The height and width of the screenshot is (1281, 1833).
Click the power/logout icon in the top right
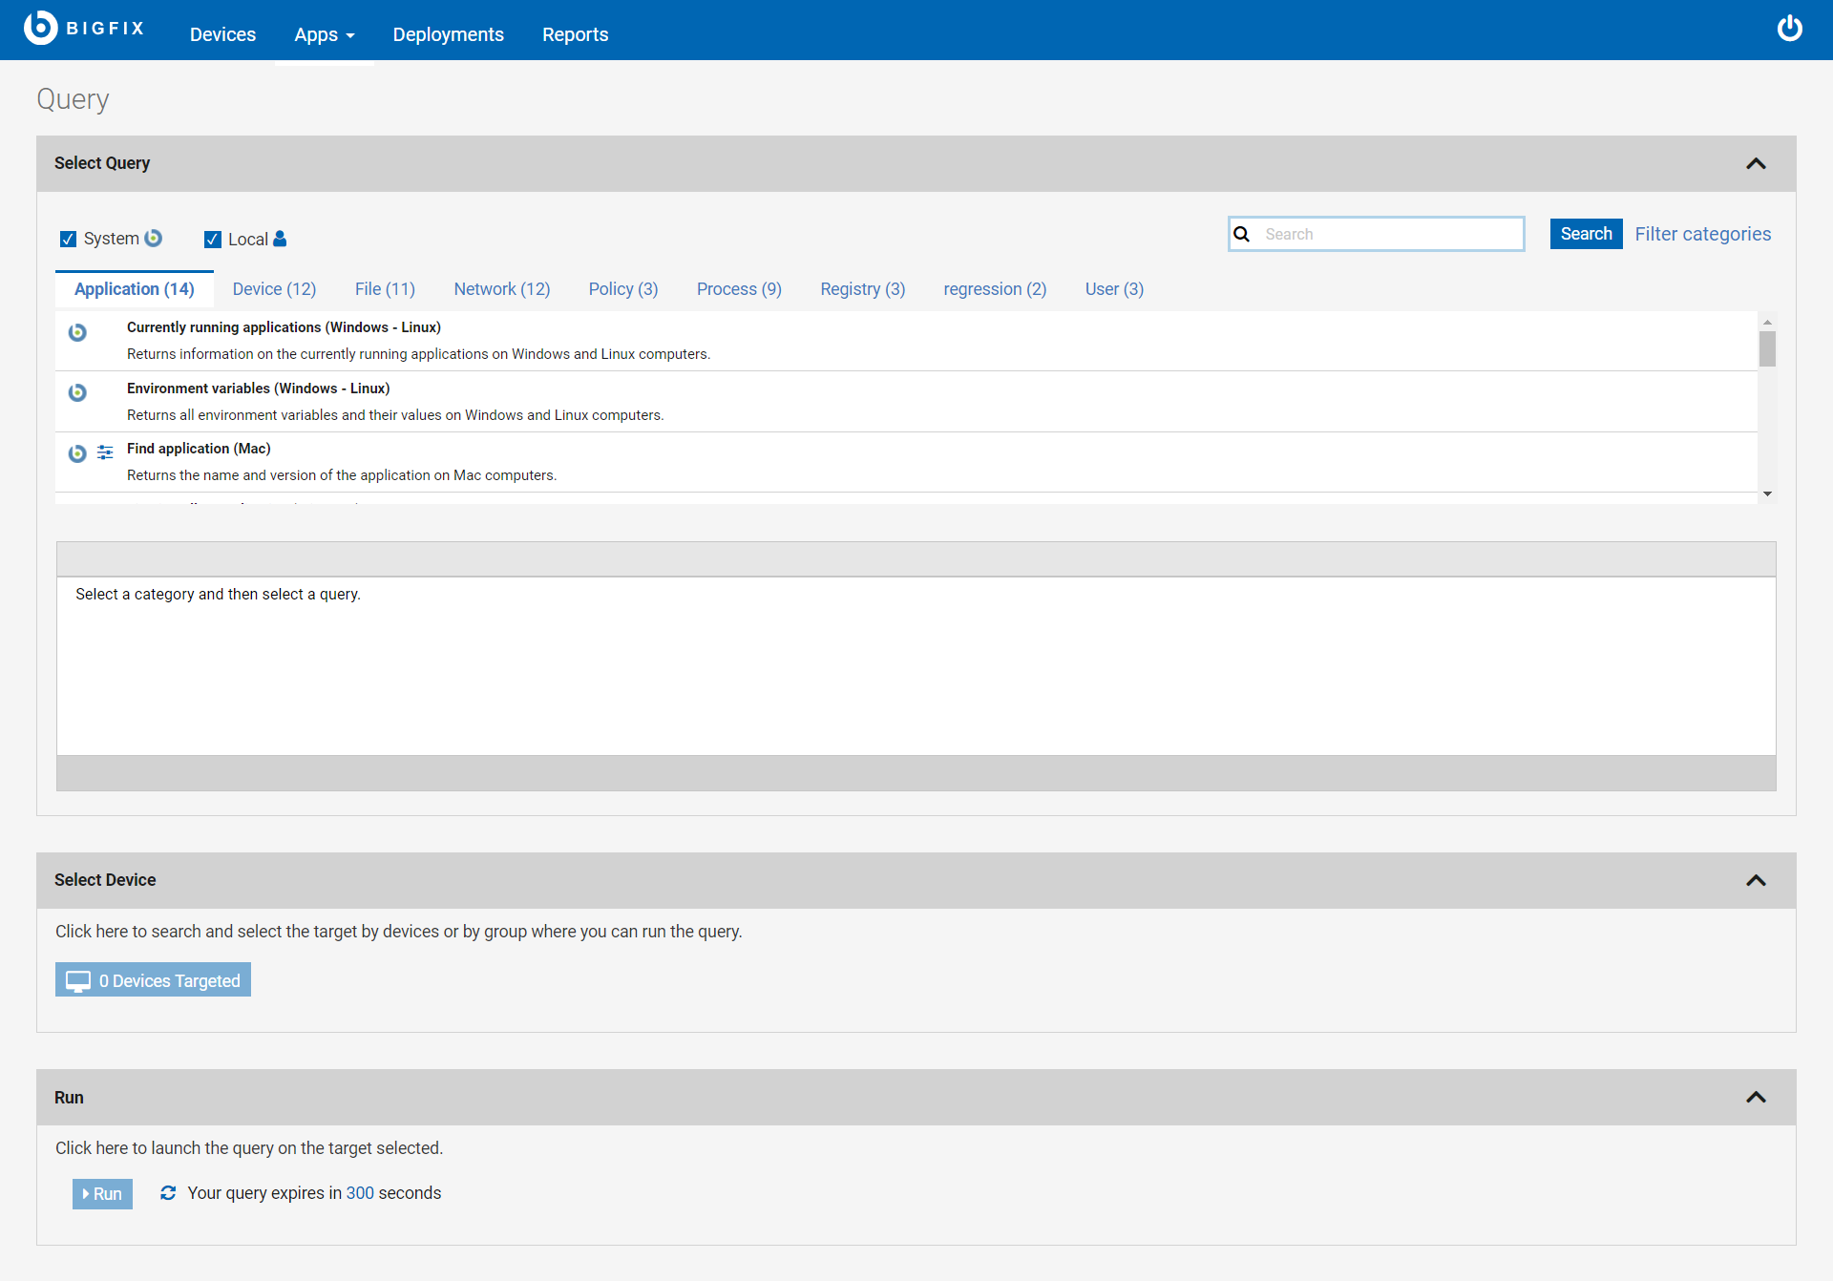point(1790,28)
